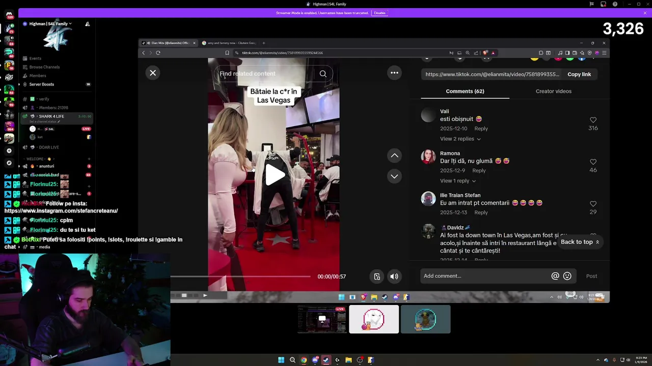
Task: Open Discover servers compass icon
Action: coord(9,163)
